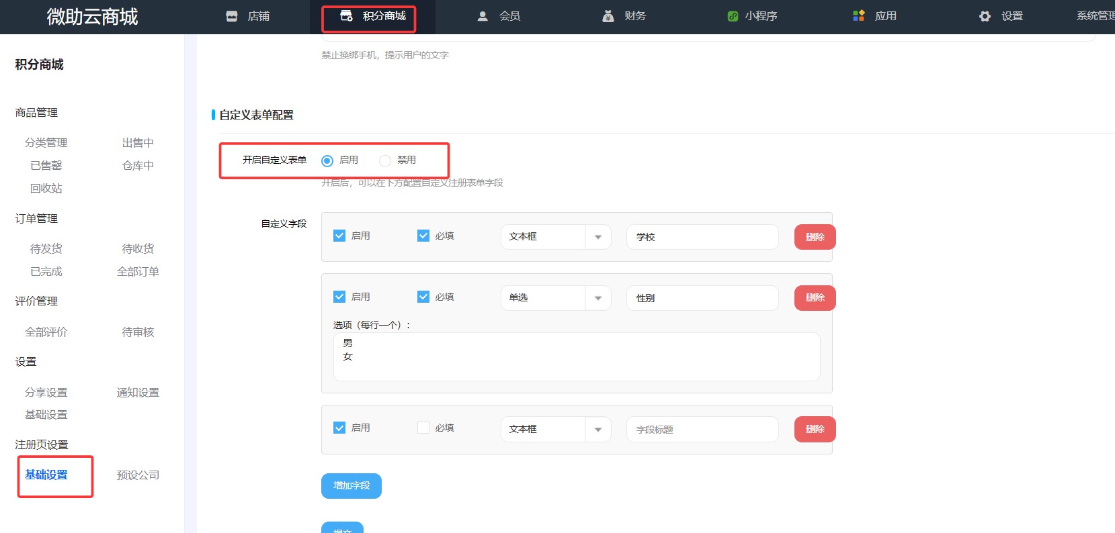Open 待审核 reviews in sidebar
Viewport: 1115px width, 533px height.
point(138,332)
